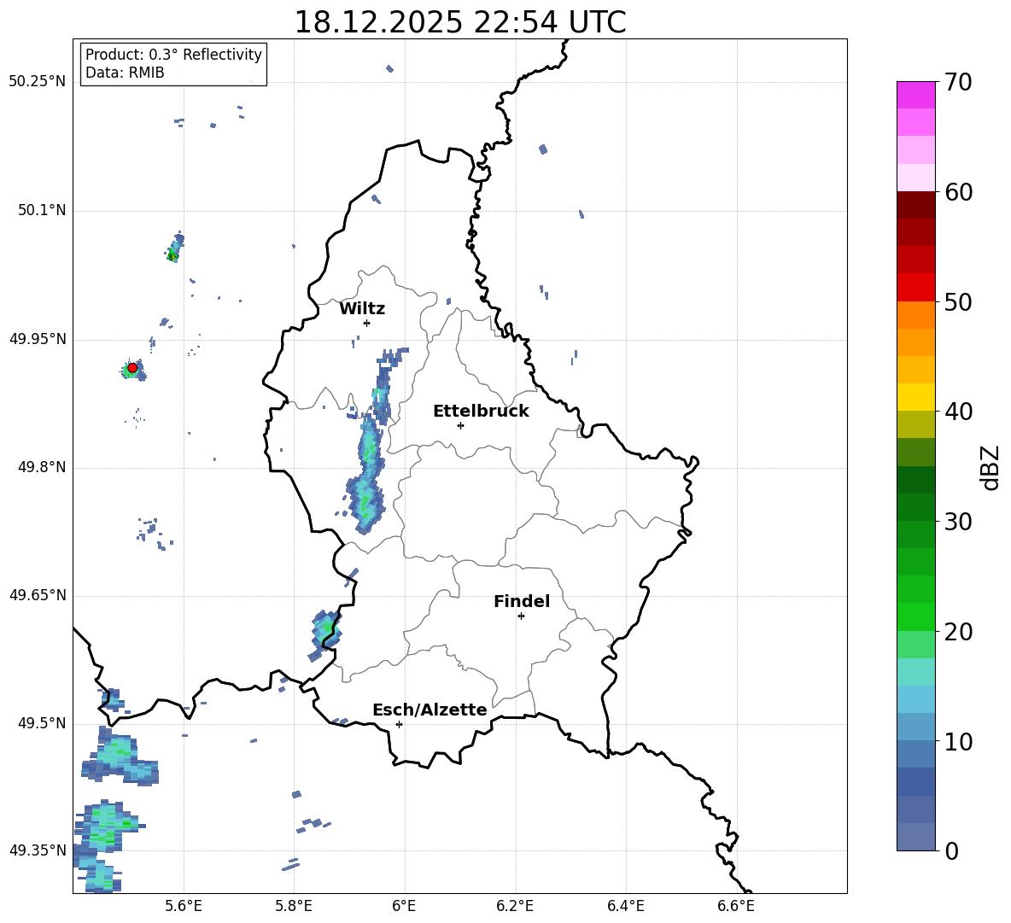This screenshot has height=923, width=1011.
Task: Click the 70 value on the colorbar
Action: coord(958,83)
